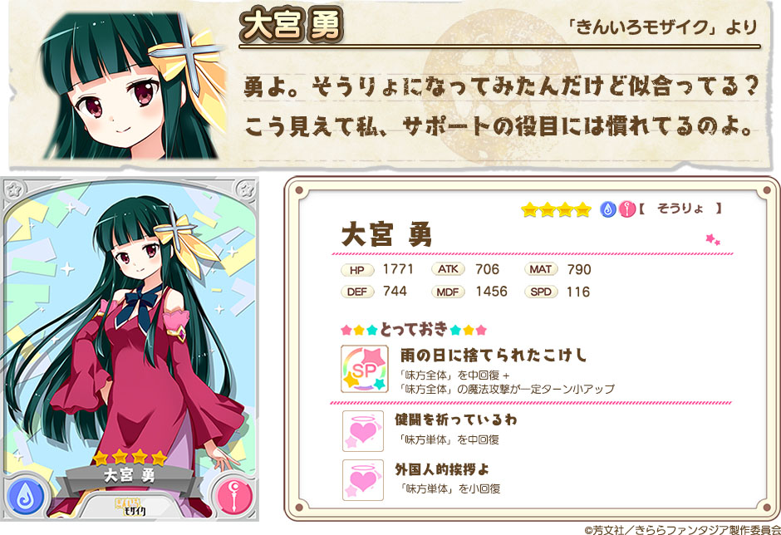Image resolution: width=781 pixels, height=535 pixels.
Task: Click the HP stat label
Action: [357, 270]
